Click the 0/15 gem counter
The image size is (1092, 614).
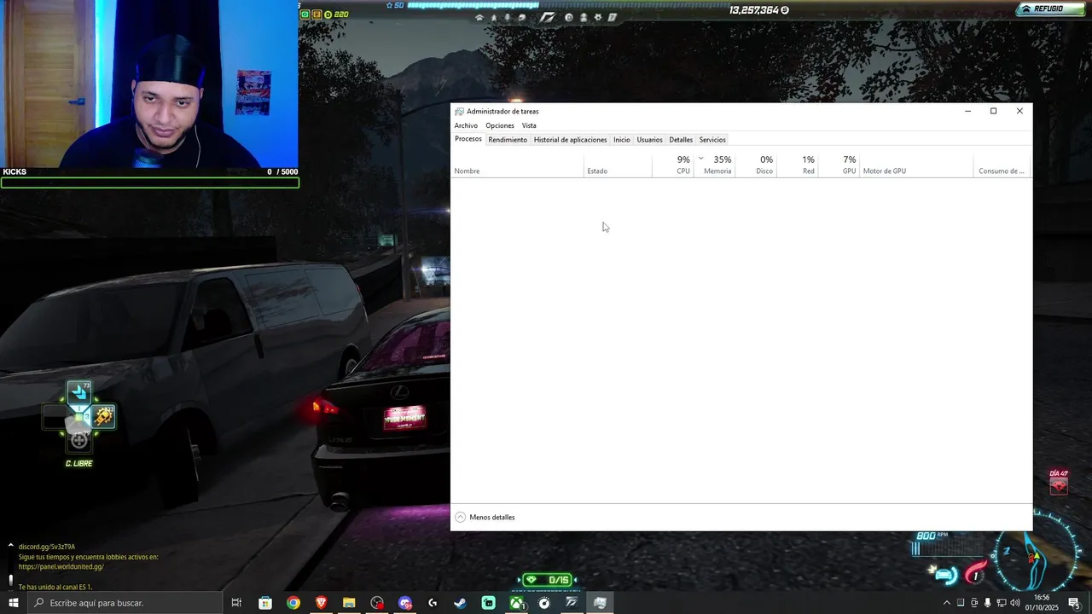[x=547, y=580]
